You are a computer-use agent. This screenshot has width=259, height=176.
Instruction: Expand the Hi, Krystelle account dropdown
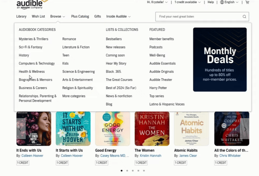click(157, 2)
